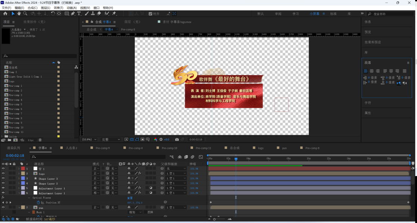Select the Hand tool
The image size is (417, 223).
(x=19, y=13)
